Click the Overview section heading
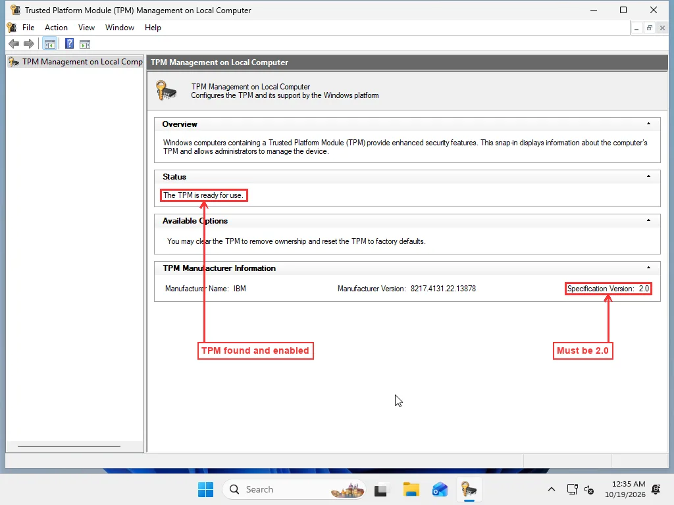The image size is (674, 505). click(x=180, y=124)
